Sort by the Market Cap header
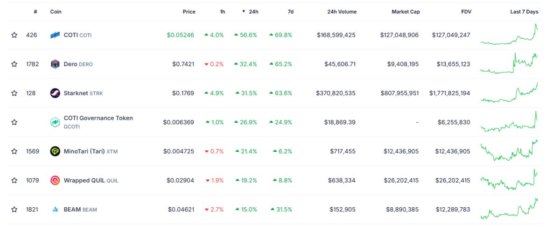This screenshot has height=225, width=546. pos(405,12)
